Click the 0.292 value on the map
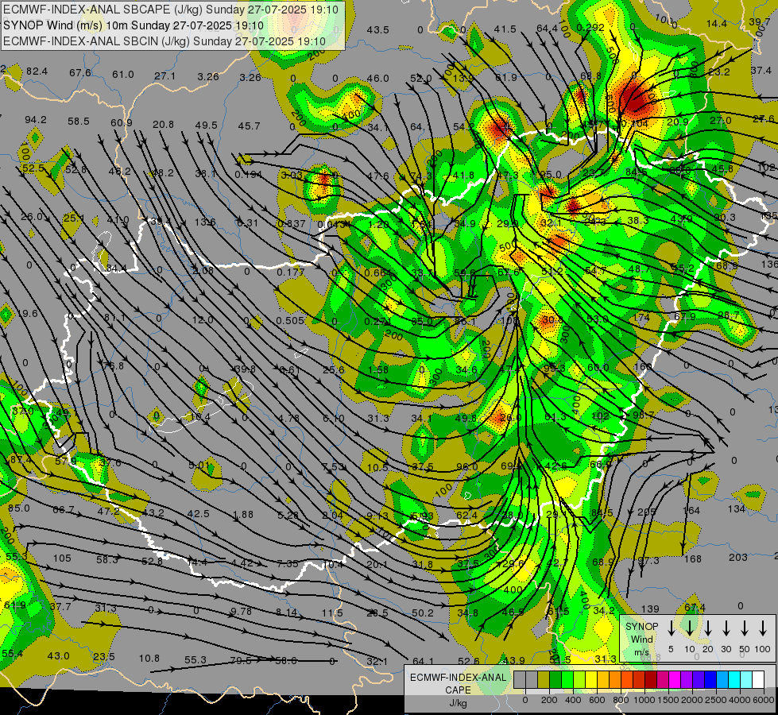The width and height of the screenshot is (778, 715). tap(591, 27)
